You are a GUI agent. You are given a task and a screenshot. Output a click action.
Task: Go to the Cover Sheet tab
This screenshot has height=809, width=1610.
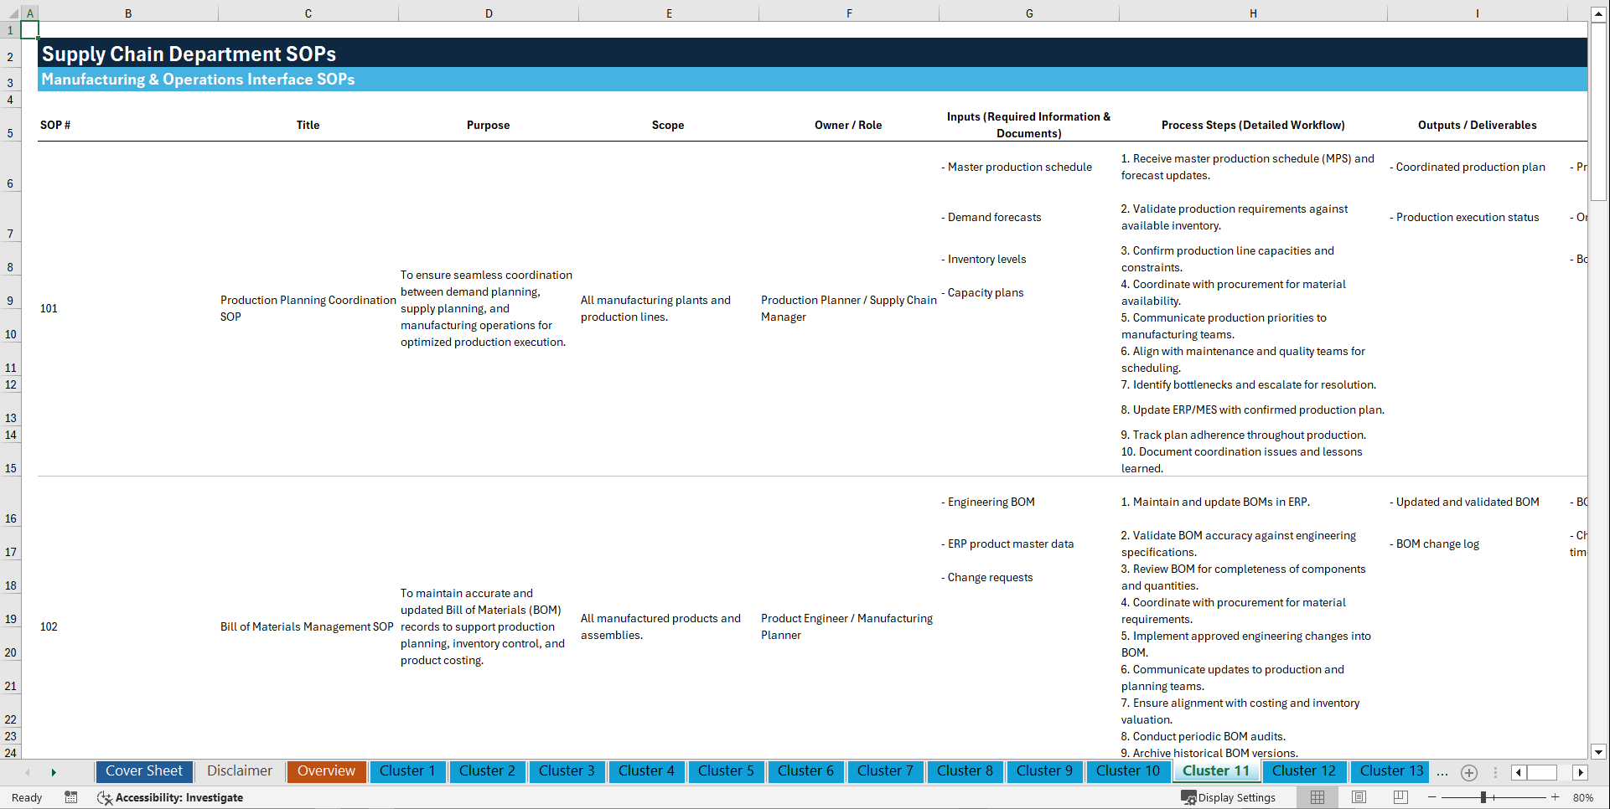[143, 771]
